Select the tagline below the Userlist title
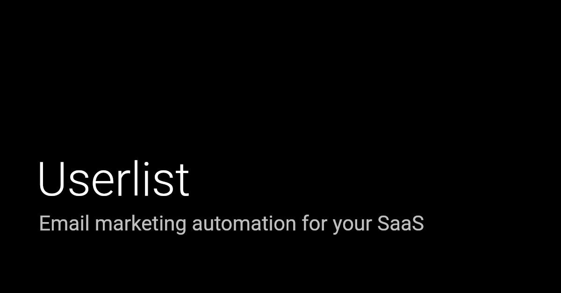Image resolution: width=561 pixels, height=293 pixels. [231, 223]
